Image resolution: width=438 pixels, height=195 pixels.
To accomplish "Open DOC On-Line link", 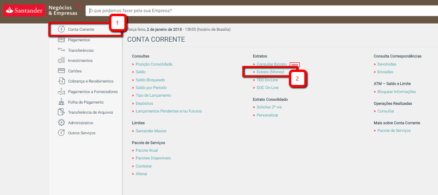I will pyautogui.click(x=267, y=88).
